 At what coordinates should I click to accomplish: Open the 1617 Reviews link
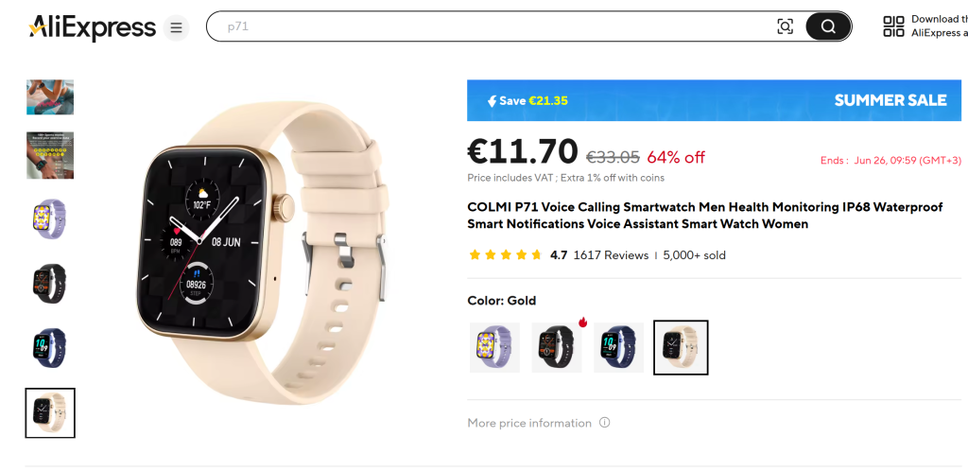[x=612, y=255]
